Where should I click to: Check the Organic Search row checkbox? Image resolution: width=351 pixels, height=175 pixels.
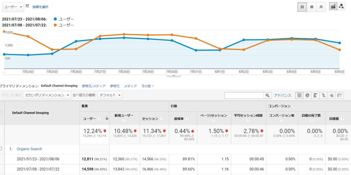click(x=1, y=149)
